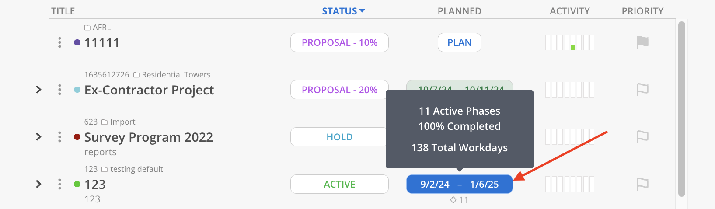The image size is (715, 209).
Task: Click the AFRL folder icon above 11111
Action: [87, 28]
